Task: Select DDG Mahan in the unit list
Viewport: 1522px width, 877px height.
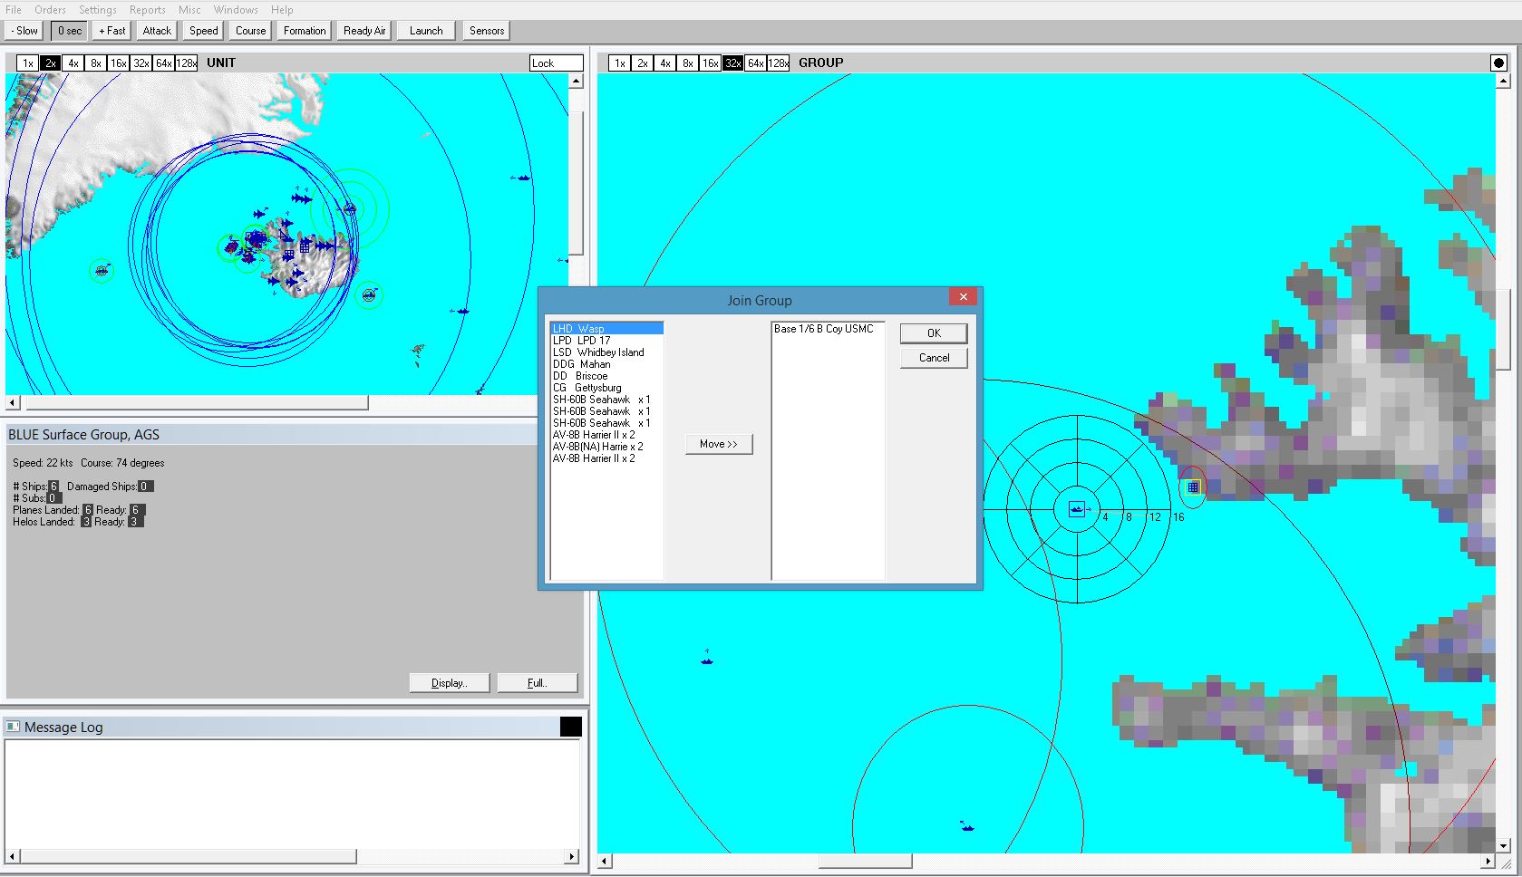Action: (x=581, y=364)
